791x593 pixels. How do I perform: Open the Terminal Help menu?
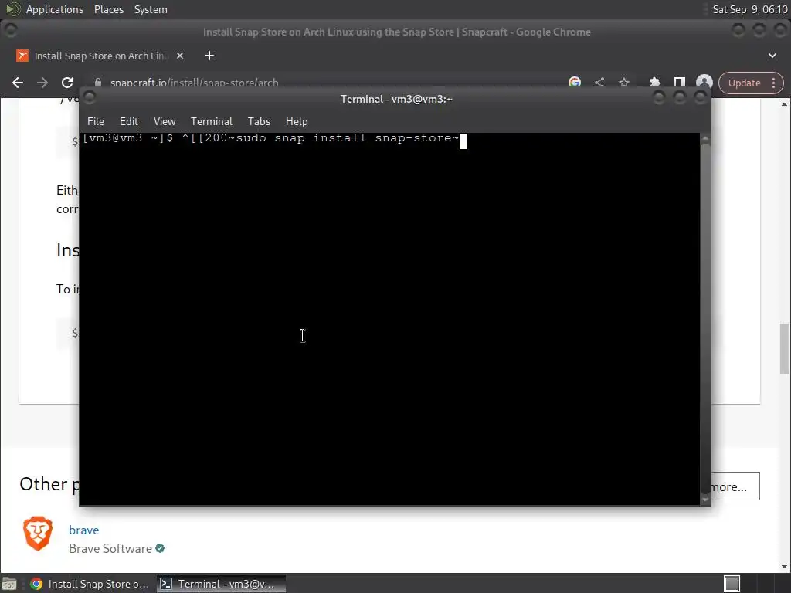[x=297, y=121]
